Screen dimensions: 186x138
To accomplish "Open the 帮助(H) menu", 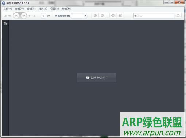I will coord(66,9).
